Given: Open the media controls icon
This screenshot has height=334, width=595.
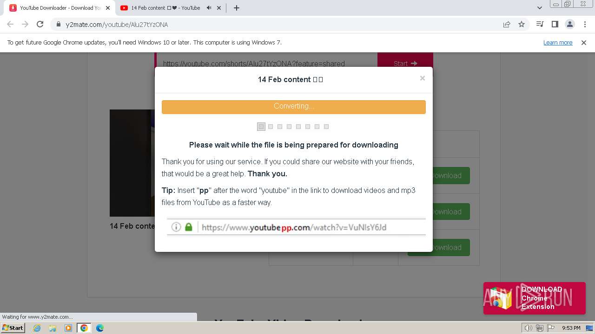Looking at the screenshot, I should pos(540,24).
